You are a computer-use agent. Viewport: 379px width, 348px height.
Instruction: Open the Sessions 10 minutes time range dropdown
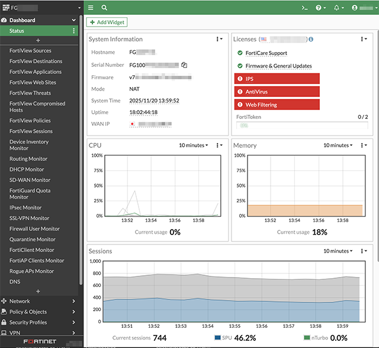point(338,251)
